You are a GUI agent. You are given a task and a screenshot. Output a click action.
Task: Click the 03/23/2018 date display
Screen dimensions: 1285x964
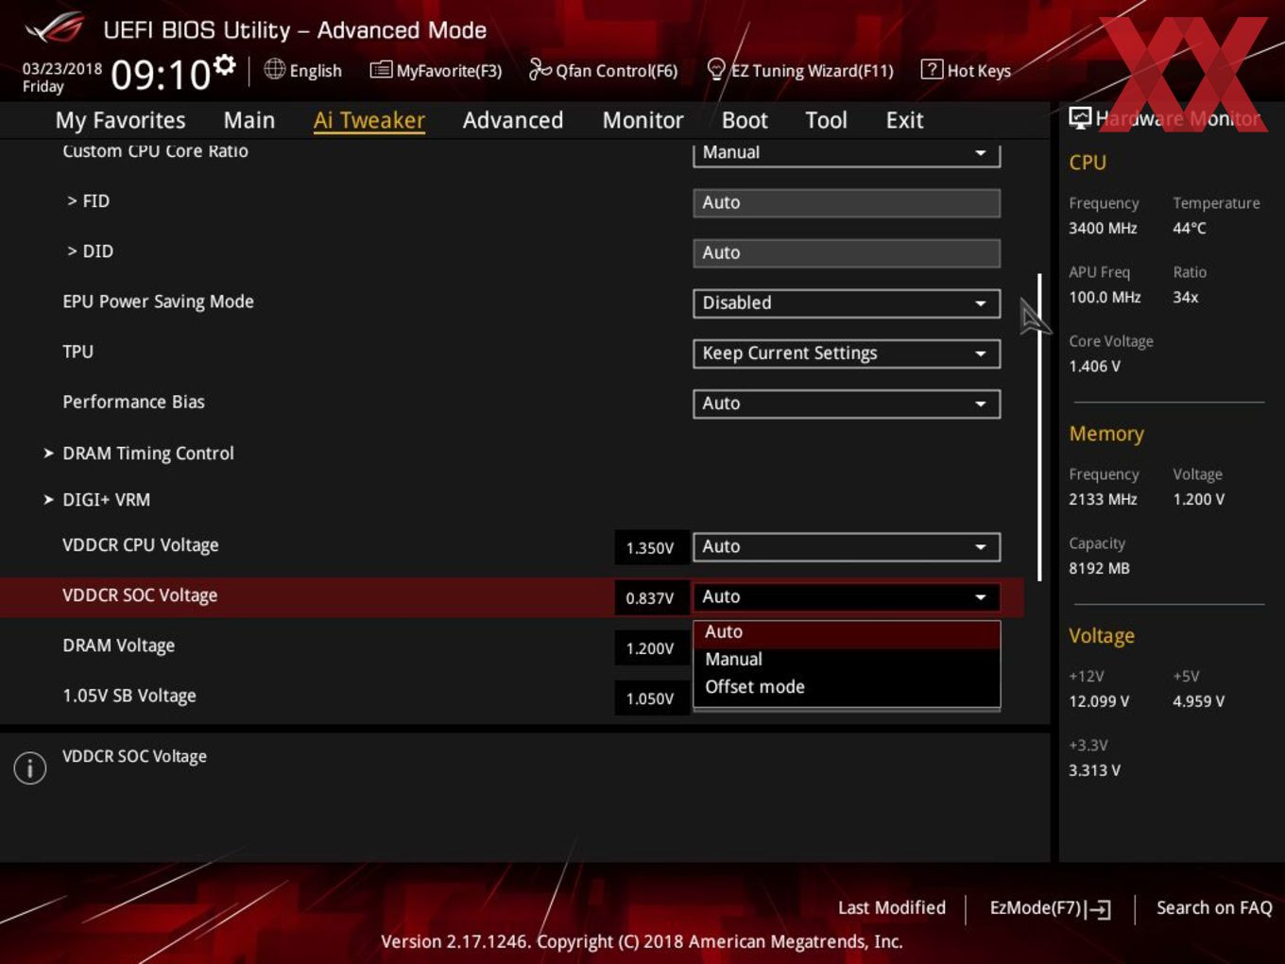click(62, 69)
